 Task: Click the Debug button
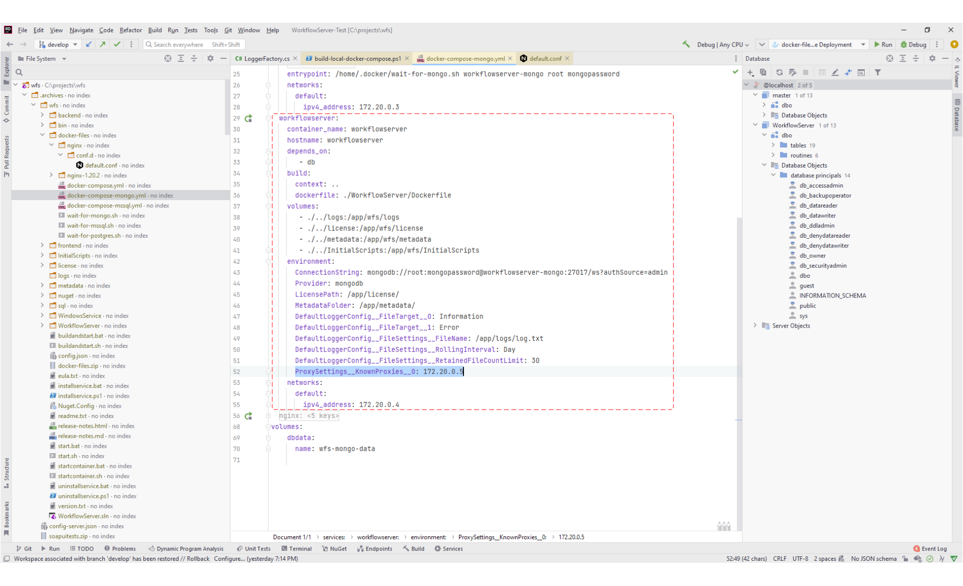pos(913,44)
